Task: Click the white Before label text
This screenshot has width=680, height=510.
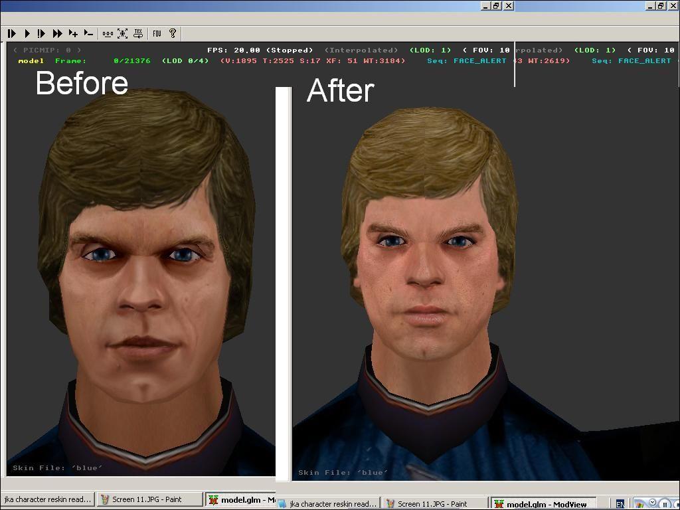Action: pyautogui.click(x=82, y=84)
